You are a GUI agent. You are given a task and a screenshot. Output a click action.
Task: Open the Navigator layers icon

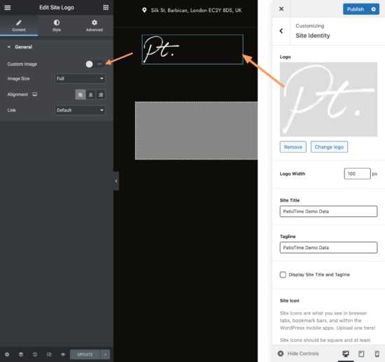pyautogui.click(x=21, y=354)
